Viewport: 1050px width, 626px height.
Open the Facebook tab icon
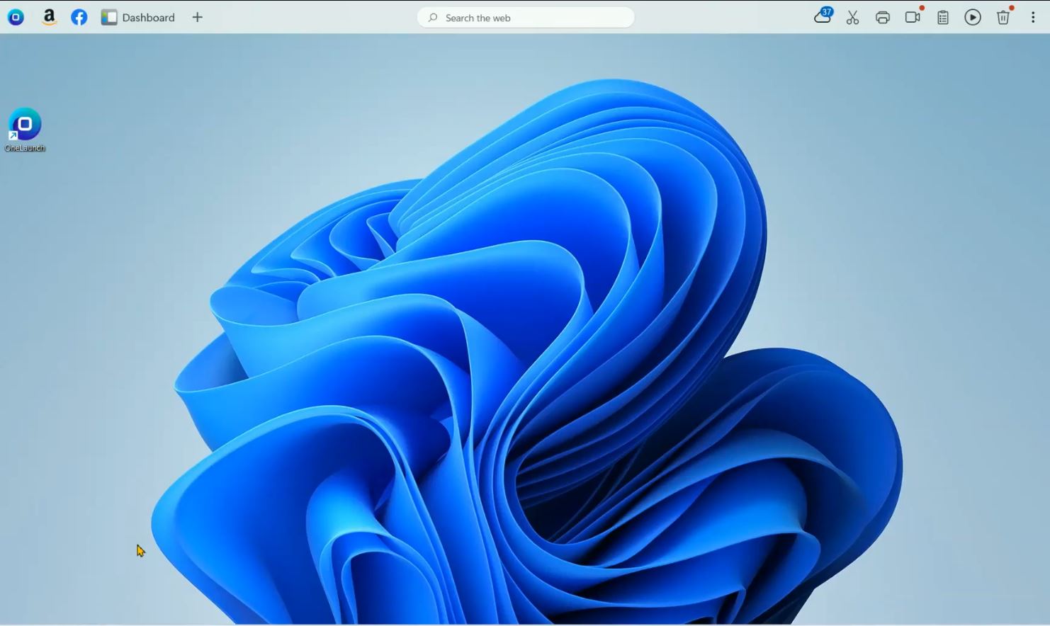(x=79, y=17)
